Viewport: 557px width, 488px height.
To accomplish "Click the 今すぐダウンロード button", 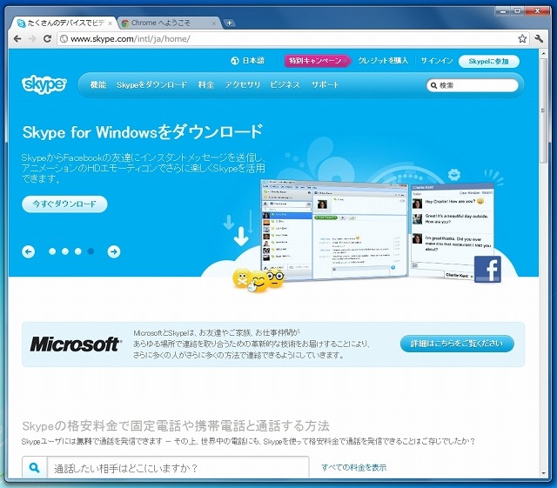I will [64, 204].
